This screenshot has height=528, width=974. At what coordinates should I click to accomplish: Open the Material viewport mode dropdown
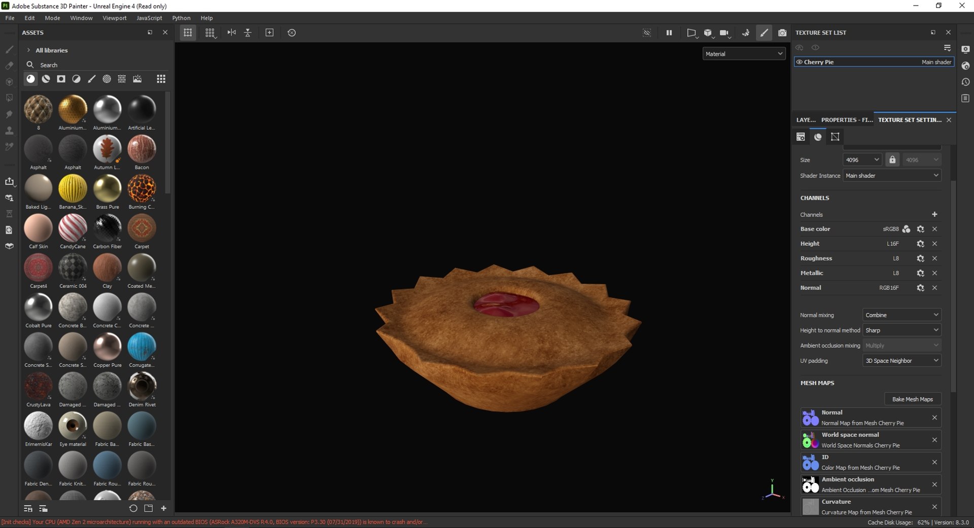744,54
